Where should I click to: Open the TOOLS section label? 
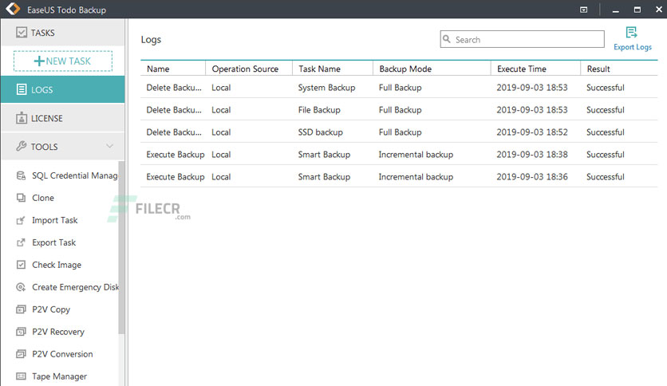44,147
